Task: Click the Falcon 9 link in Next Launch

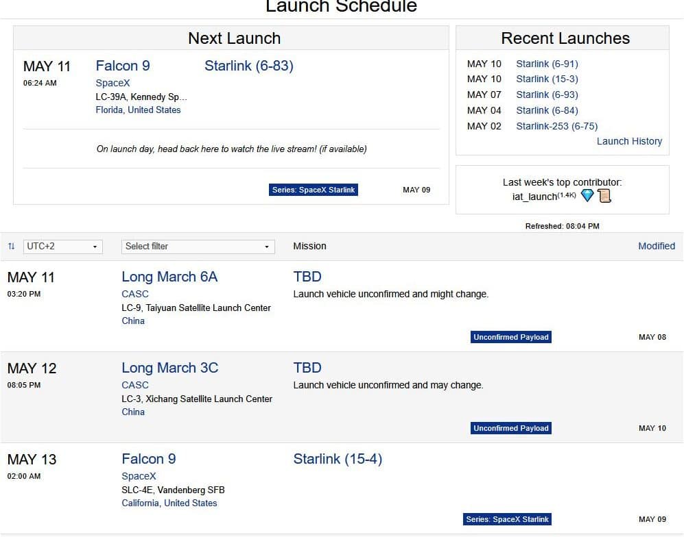Action: (x=123, y=66)
